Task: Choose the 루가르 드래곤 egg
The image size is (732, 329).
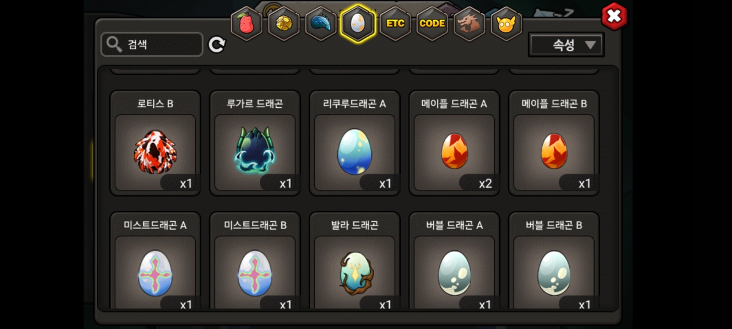Action: coord(255,143)
